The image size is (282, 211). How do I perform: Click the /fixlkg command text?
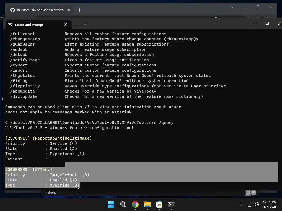(19, 81)
